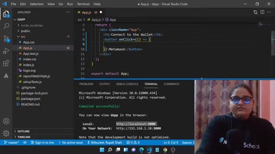Viewport: 275px width, 154px height.
Task: Switch to the COMMENTS panel tab
Action: point(171,84)
